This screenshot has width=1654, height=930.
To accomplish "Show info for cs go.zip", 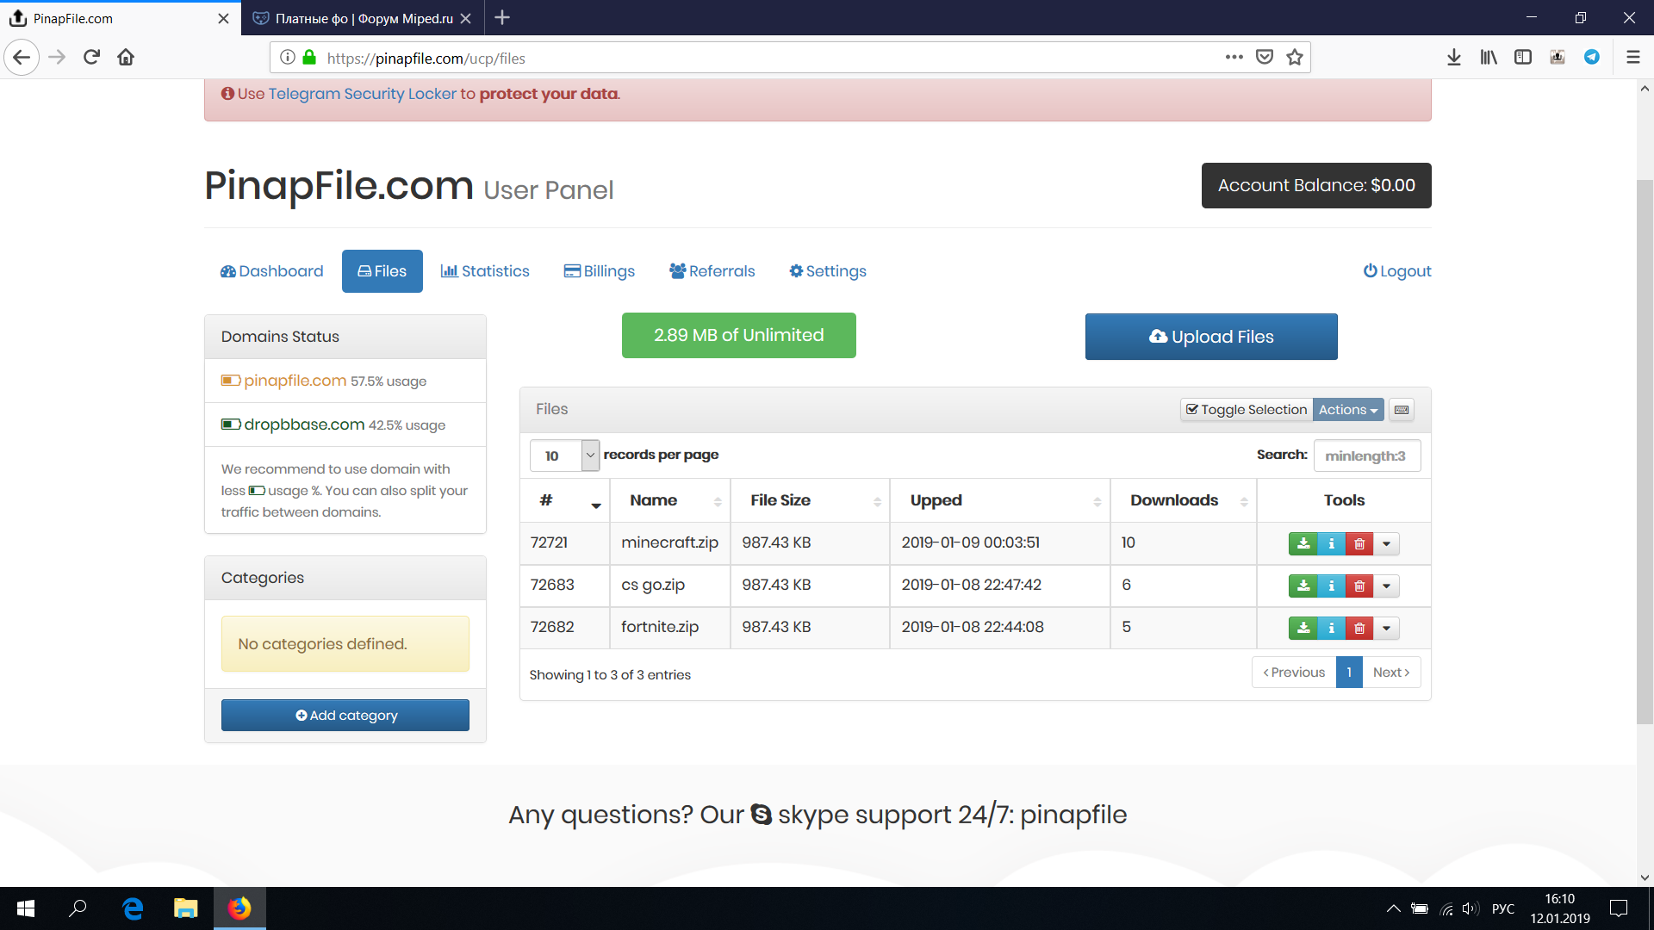I will tap(1331, 586).
